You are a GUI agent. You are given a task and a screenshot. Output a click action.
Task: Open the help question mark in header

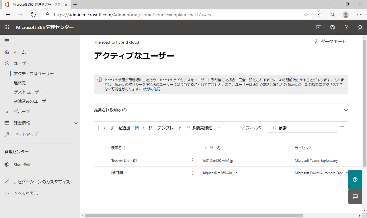pyautogui.click(x=346, y=27)
